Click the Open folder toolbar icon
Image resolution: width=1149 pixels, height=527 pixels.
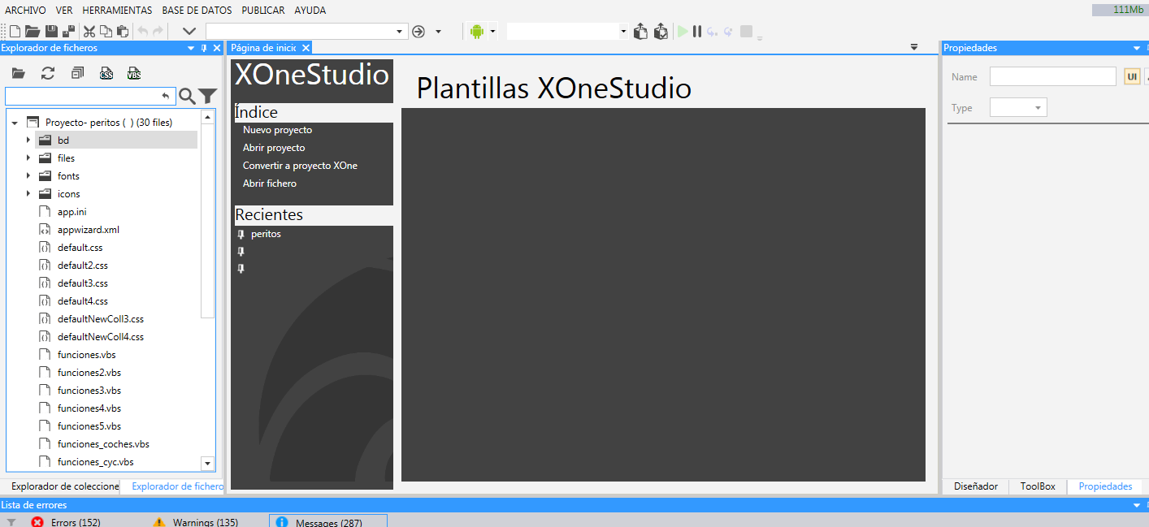tap(33, 32)
